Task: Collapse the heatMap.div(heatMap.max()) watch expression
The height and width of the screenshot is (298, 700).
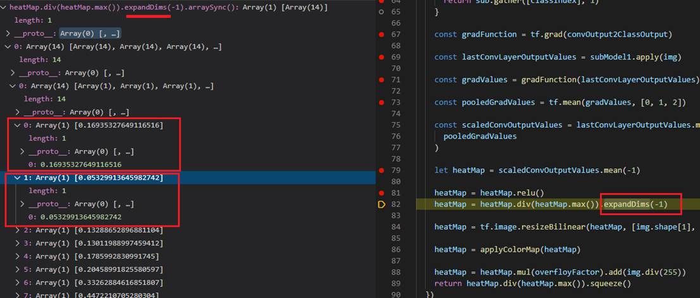Action: [4, 8]
